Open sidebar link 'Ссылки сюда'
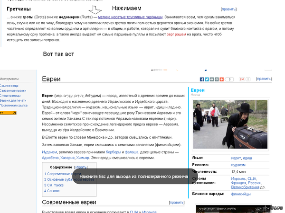The image size is (285, 213). pos(9,86)
